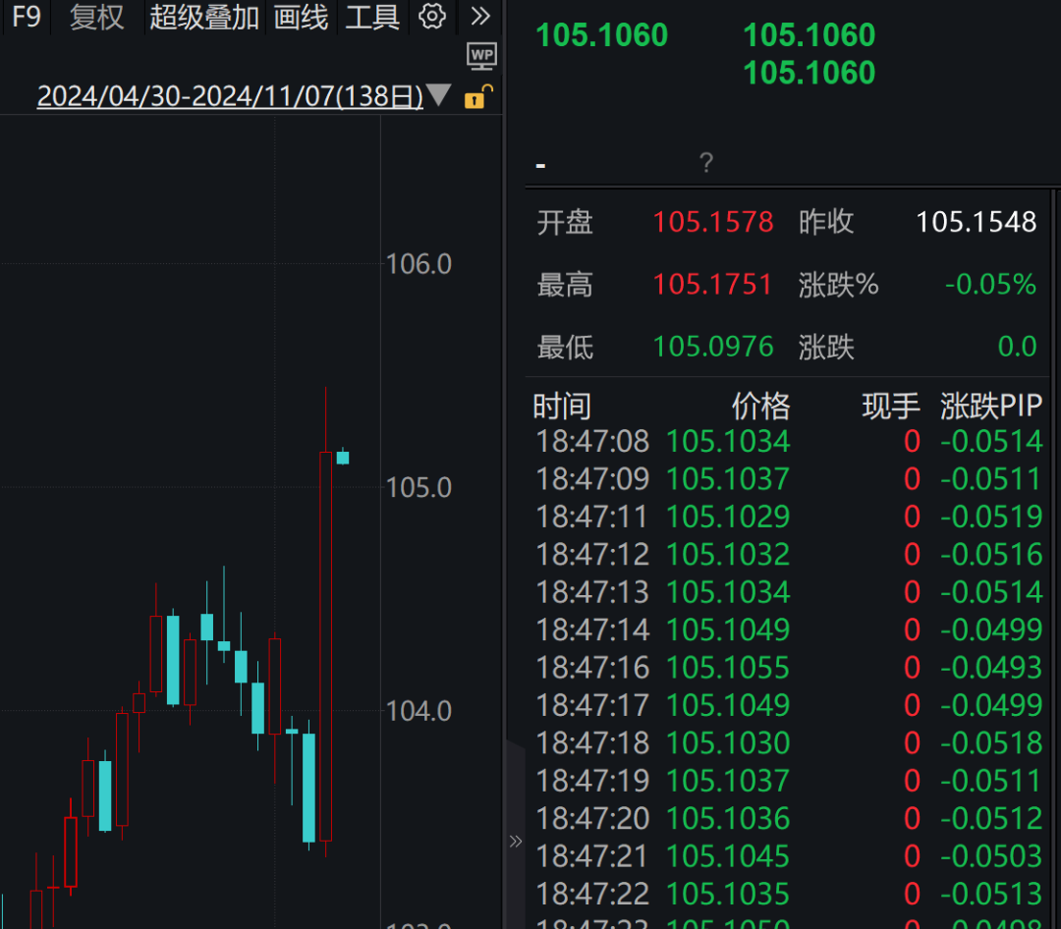Expand the overflow toolbar chevron icon

(480, 16)
